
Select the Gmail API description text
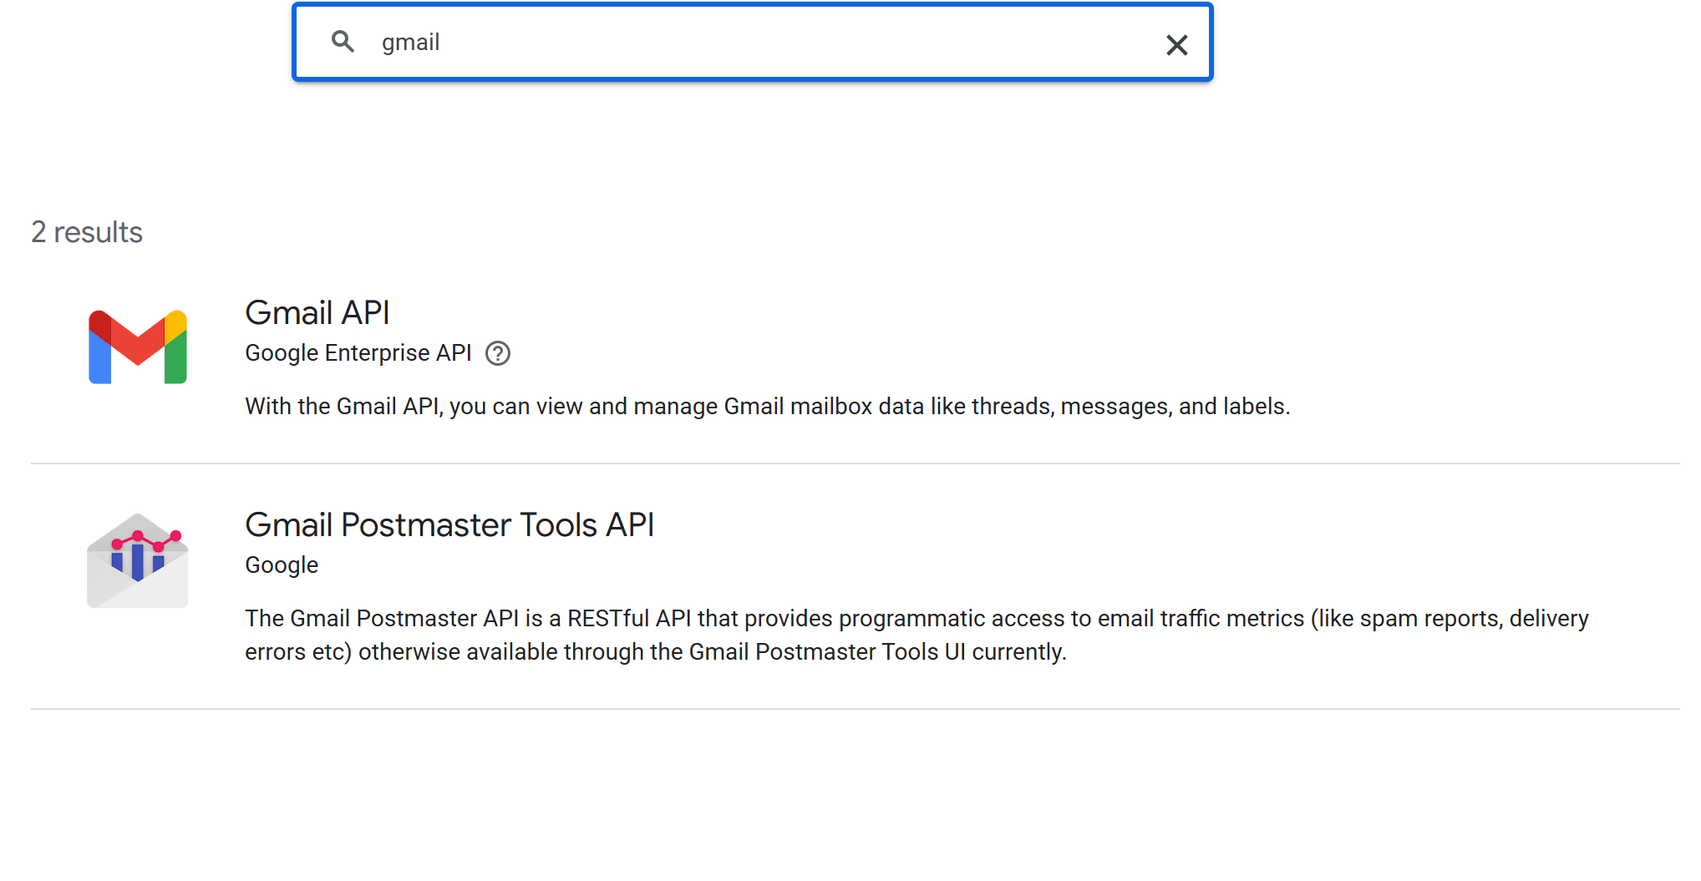click(767, 407)
